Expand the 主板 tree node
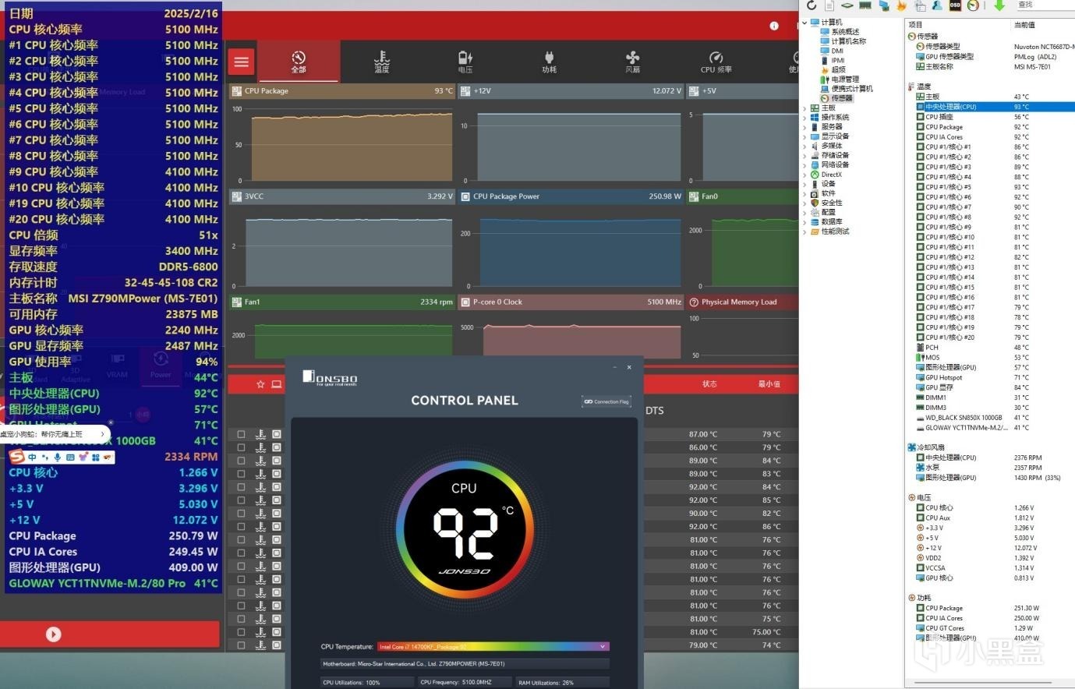 click(x=805, y=108)
